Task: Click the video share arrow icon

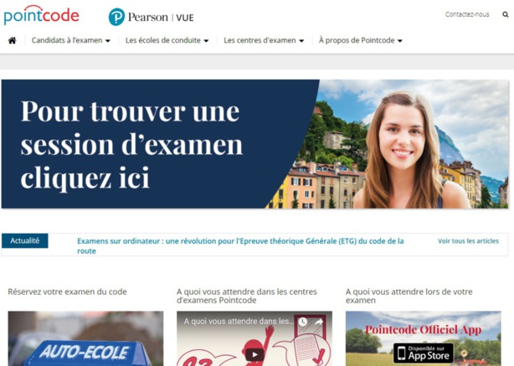Action: tap(319, 322)
